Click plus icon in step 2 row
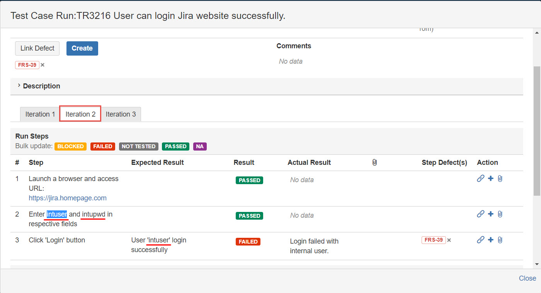Viewport: 541px width, 293px height. (x=490, y=214)
